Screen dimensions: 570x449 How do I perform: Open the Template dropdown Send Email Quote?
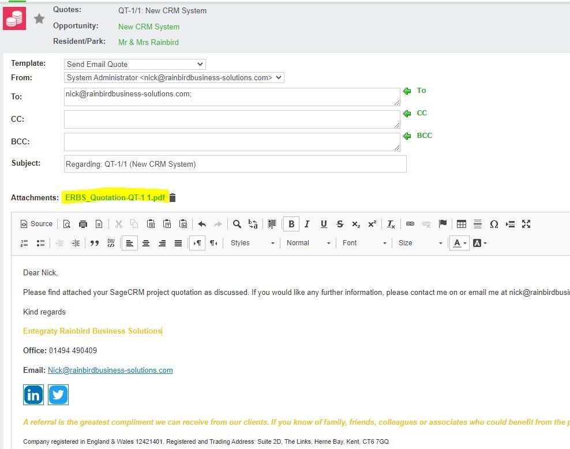click(135, 65)
